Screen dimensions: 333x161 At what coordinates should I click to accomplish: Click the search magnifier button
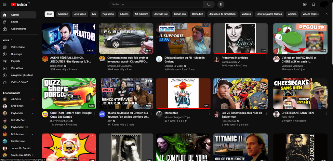pos(209,4)
